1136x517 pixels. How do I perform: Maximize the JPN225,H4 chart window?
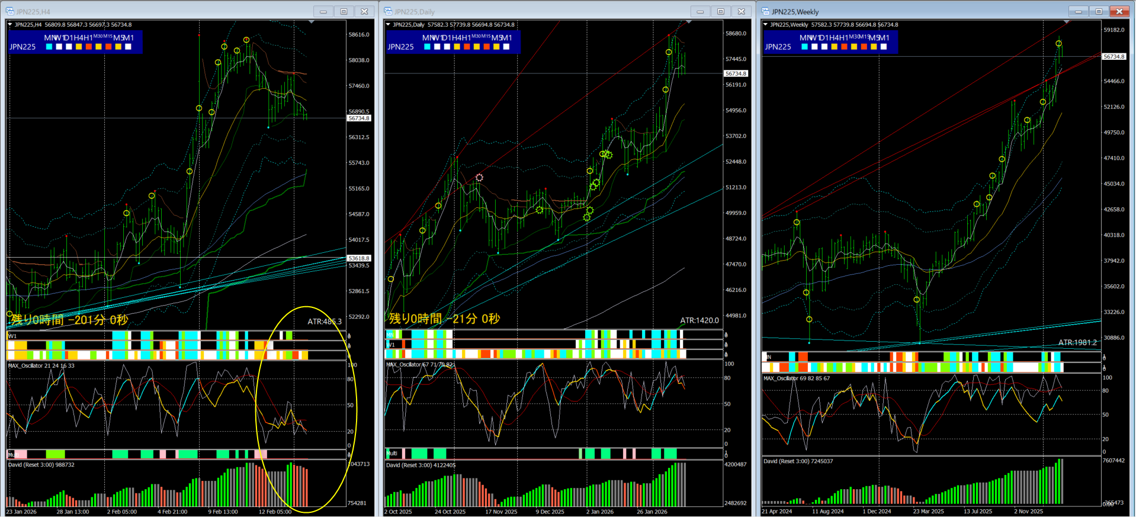[344, 11]
